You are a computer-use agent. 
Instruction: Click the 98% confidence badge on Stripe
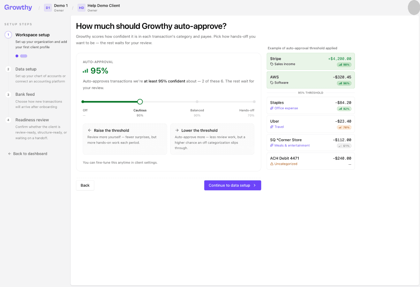coord(344,64)
